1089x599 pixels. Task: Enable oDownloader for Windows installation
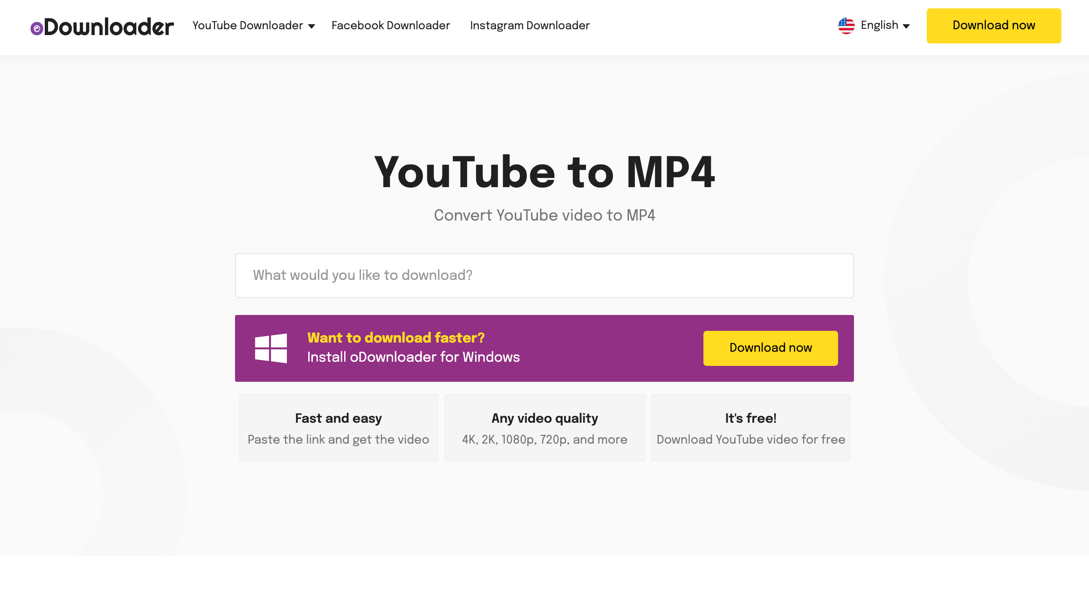coord(770,348)
